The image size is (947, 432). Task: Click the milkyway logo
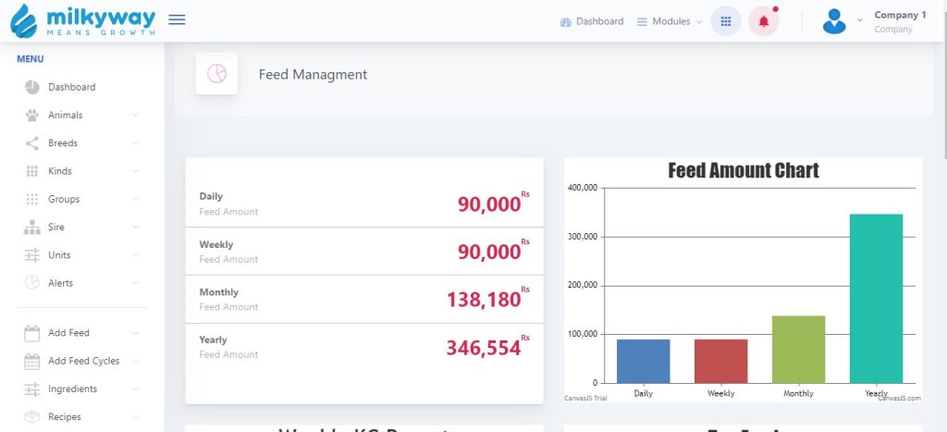pyautogui.click(x=82, y=20)
